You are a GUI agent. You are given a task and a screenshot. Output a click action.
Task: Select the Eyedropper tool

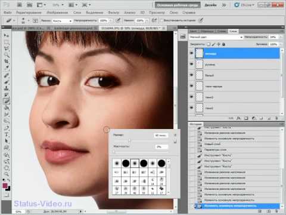[x=7, y=67]
